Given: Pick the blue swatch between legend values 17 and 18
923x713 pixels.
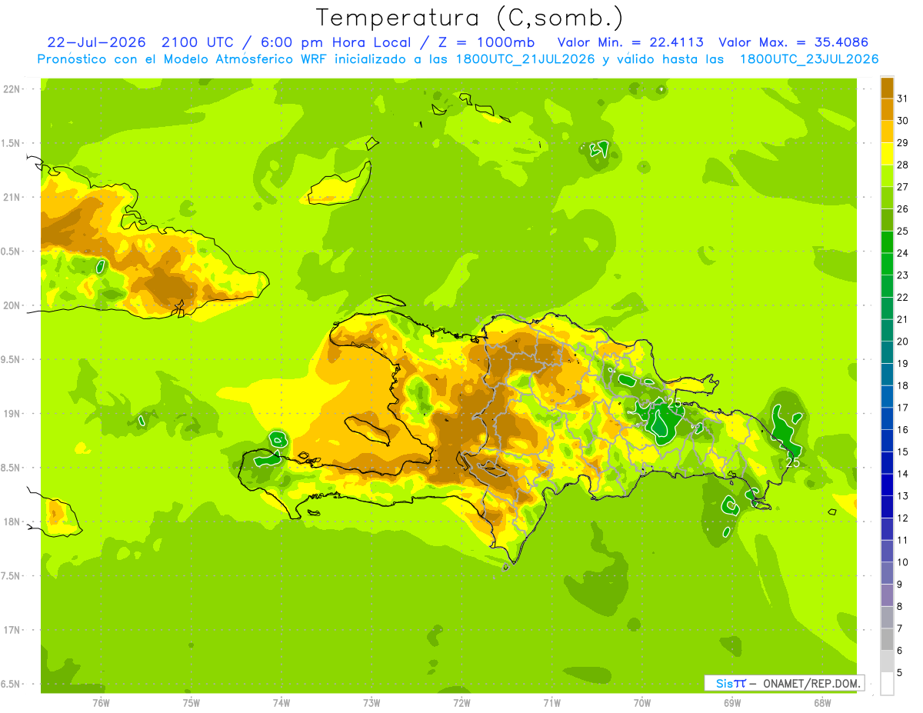Looking at the screenshot, I should point(887,396).
